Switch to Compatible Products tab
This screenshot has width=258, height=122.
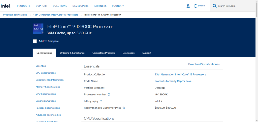[104, 53]
